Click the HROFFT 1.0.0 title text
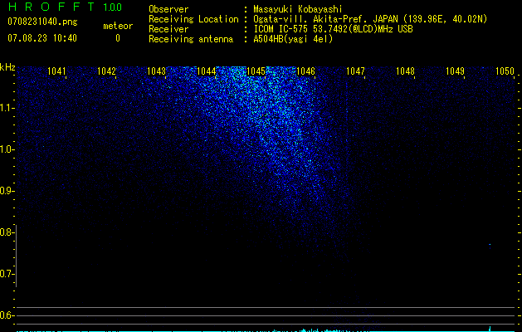 pyautogui.click(x=66, y=7)
